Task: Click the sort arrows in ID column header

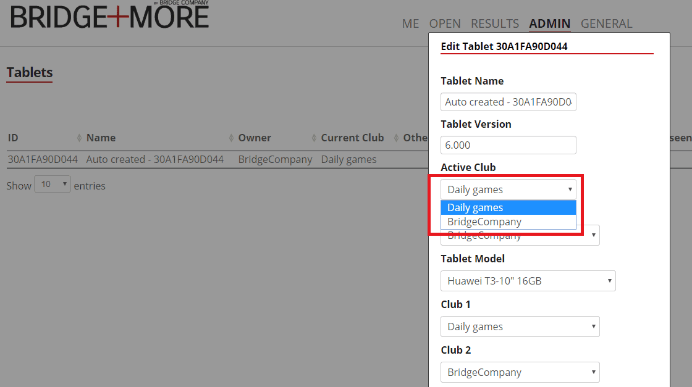Action: point(79,138)
